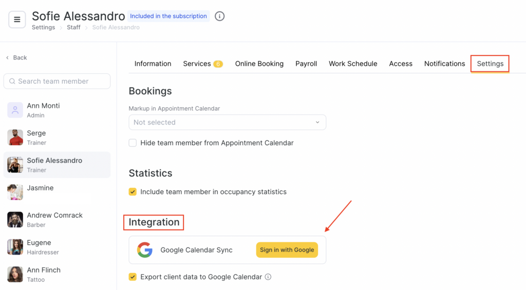The image size is (526, 290).
Task: Switch to the Work Schedule tab
Action: [x=353, y=64]
